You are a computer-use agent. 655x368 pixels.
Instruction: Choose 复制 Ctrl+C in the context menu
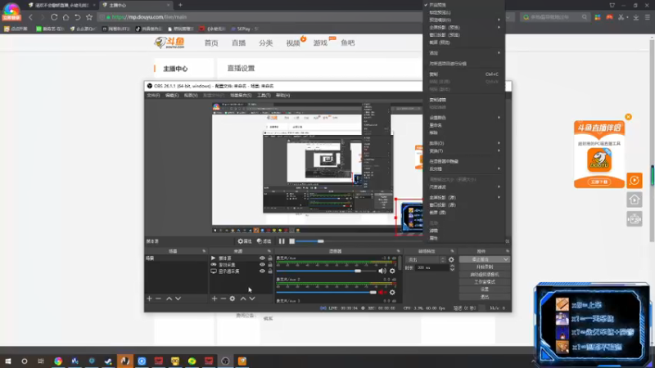tap(463, 74)
